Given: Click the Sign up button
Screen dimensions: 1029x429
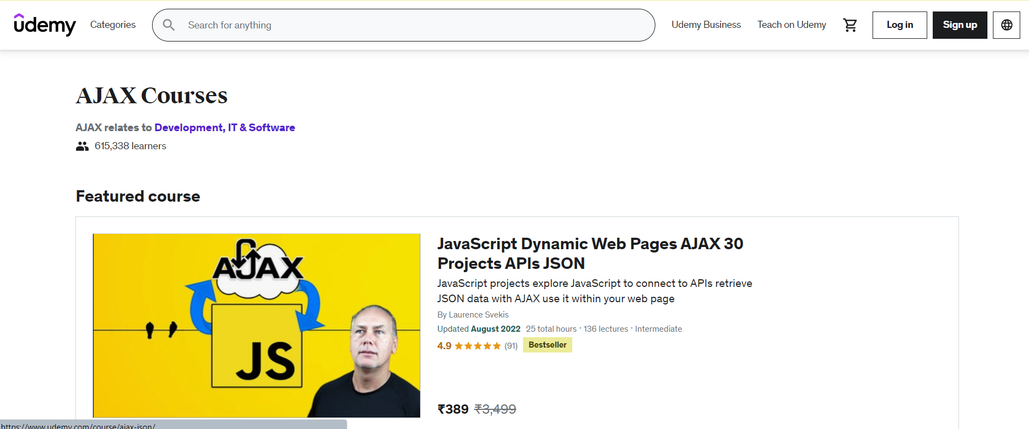Looking at the screenshot, I should [x=960, y=25].
